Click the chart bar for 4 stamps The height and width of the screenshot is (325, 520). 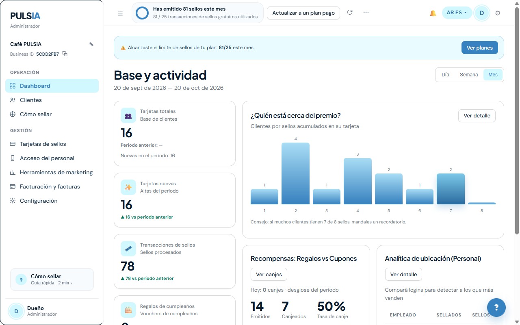[357, 181]
